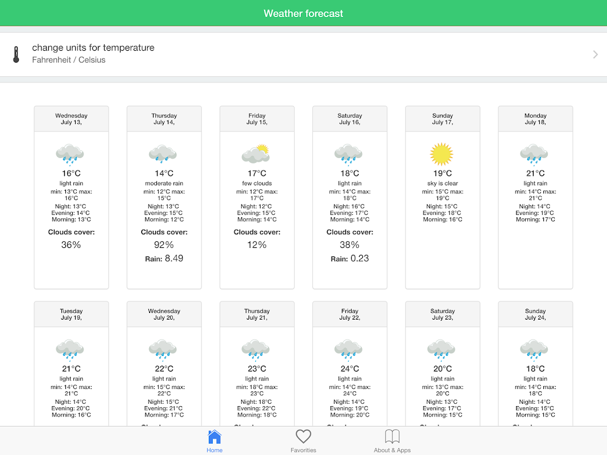Click the 17°C temperature on July 15
The image size is (607, 455).
click(x=257, y=173)
